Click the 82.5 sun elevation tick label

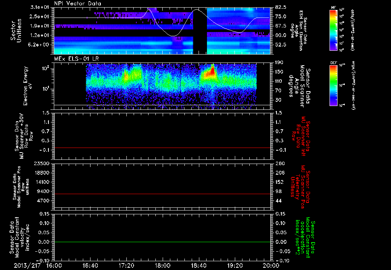pyautogui.click(x=281, y=7)
